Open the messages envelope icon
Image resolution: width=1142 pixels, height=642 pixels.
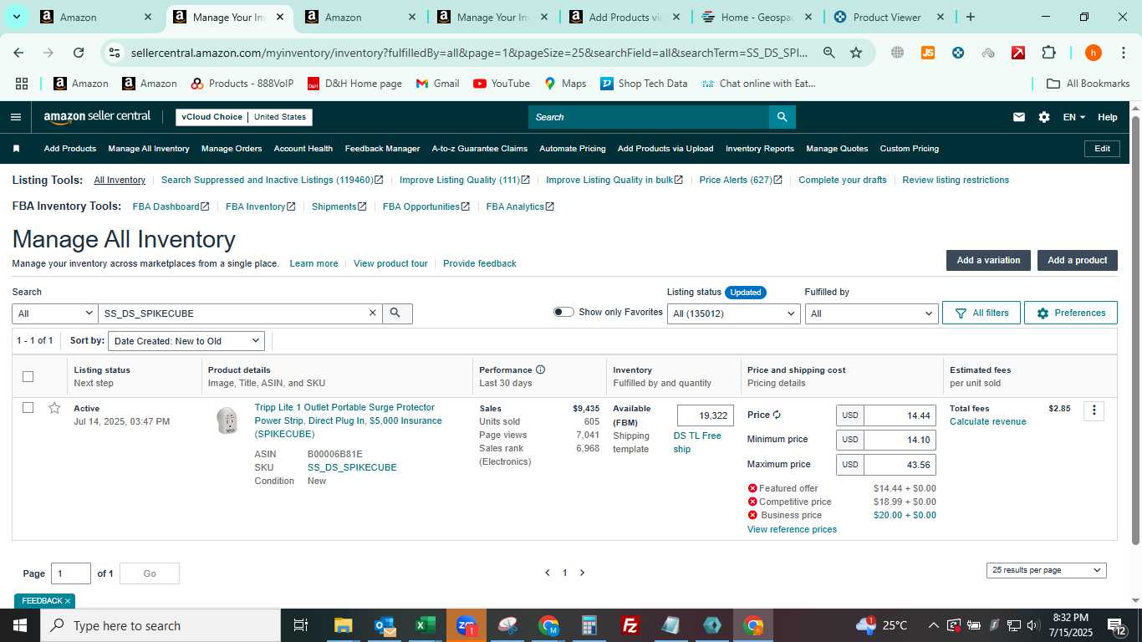pos(1019,117)
